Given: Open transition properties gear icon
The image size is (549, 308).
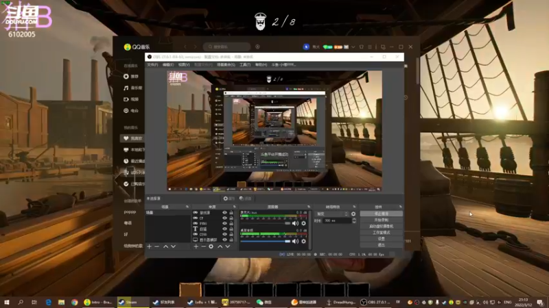Looking at the screenshot, I should (x=353, y=214).
